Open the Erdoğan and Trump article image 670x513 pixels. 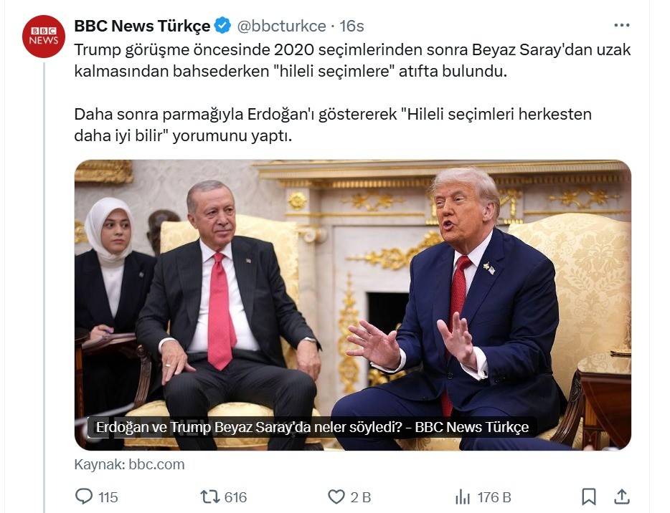[352, 305]
